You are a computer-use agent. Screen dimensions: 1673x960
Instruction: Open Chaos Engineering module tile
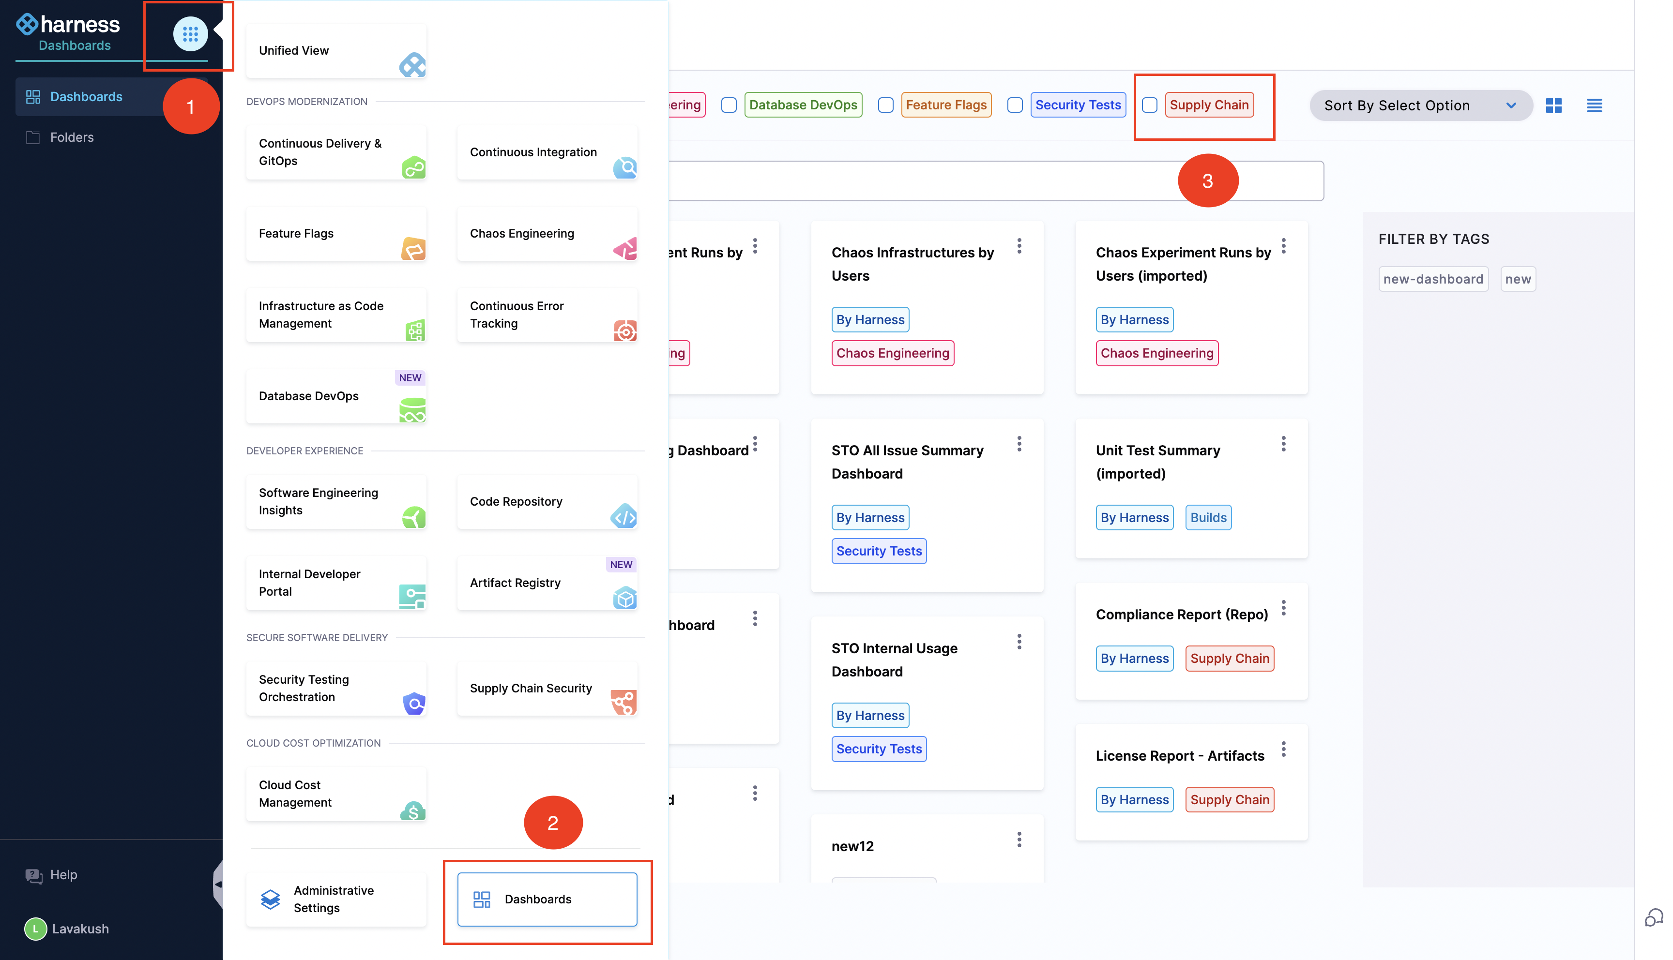547,233
